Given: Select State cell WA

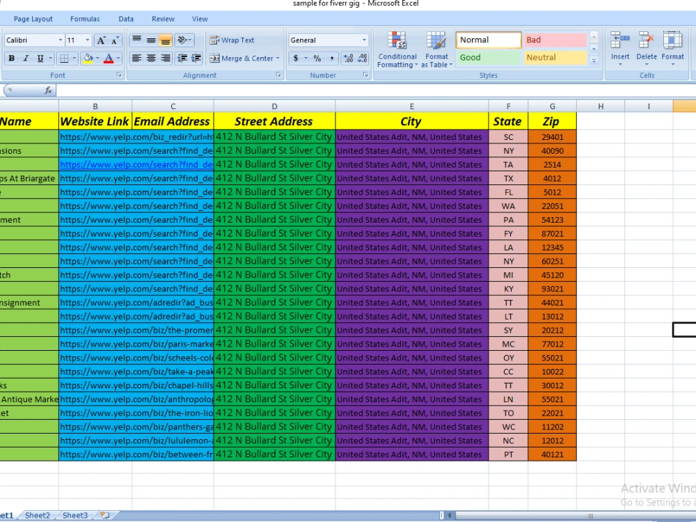Looking at the screenshot, I should tap(508, 206).
